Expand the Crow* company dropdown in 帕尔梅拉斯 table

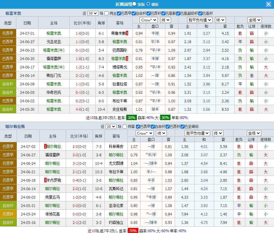coord(145,133)
